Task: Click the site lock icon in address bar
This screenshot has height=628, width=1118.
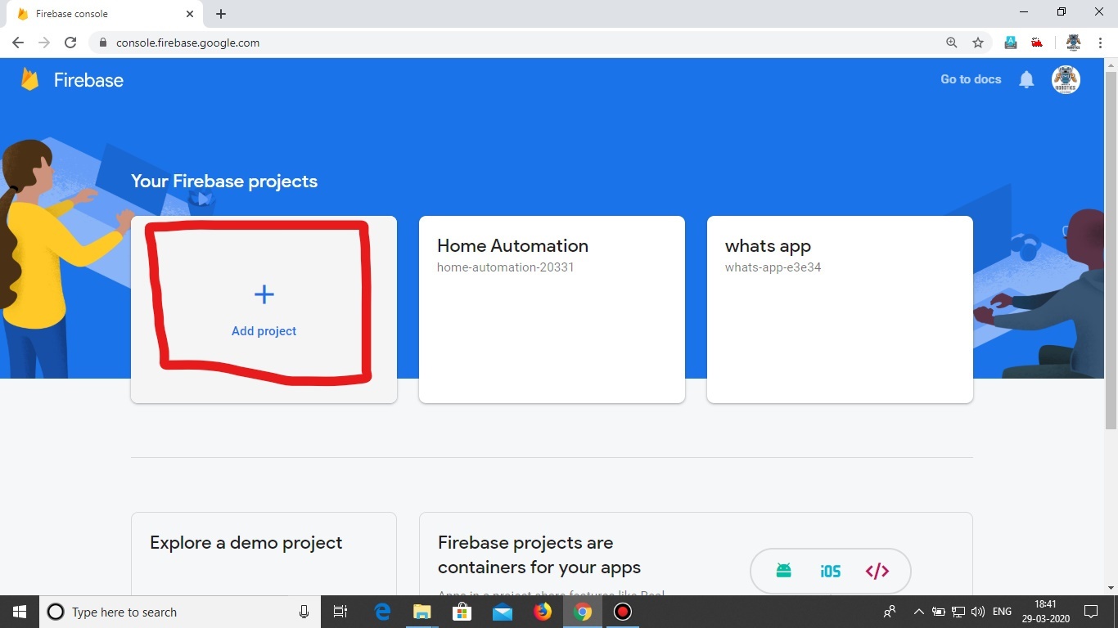Action: tap(103, 43)
